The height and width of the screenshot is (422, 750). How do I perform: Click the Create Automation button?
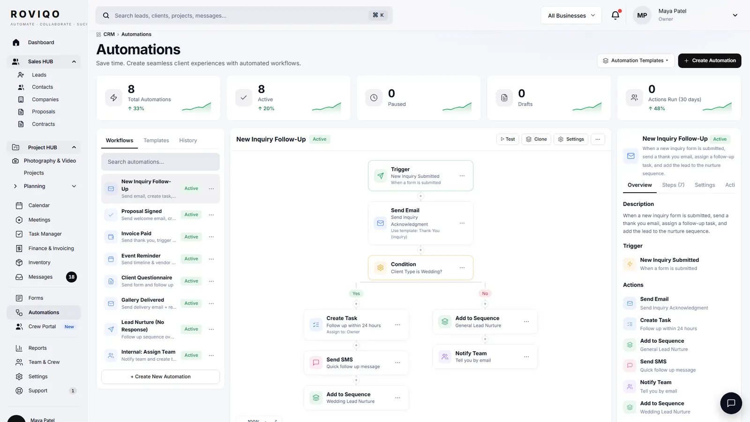pos(710,60)
